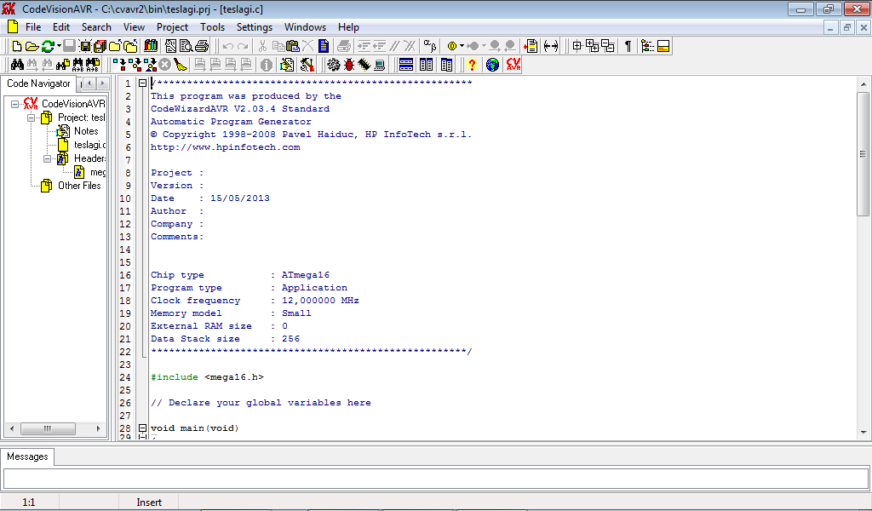Open the Search menu
The image size is (872, 511).
(96, 27)
